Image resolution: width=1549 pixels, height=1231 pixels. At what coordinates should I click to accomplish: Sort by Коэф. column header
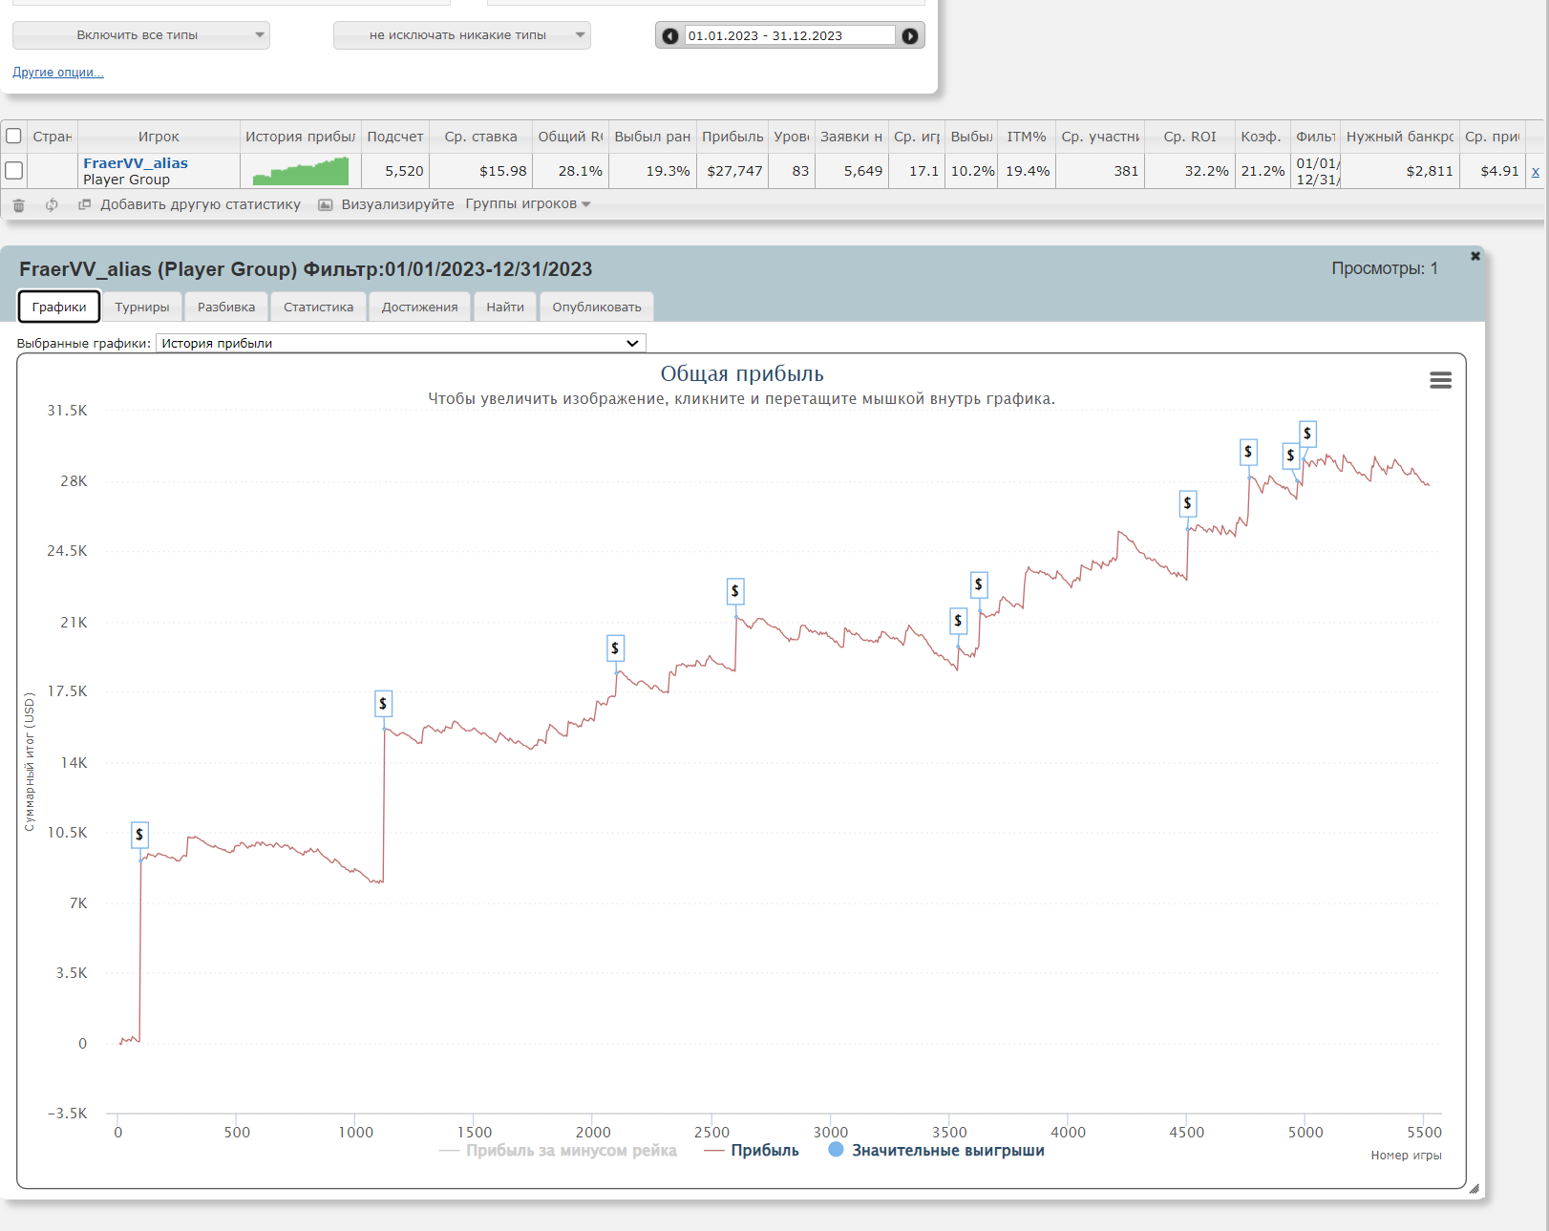pyautogui.click(x=1262, y=137)
